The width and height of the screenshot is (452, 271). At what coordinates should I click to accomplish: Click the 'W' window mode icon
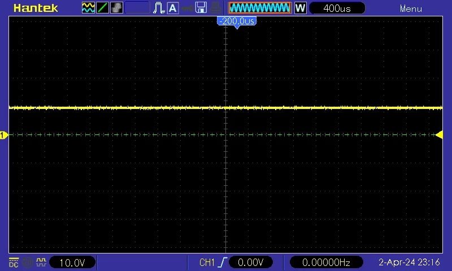pos(300,8)
